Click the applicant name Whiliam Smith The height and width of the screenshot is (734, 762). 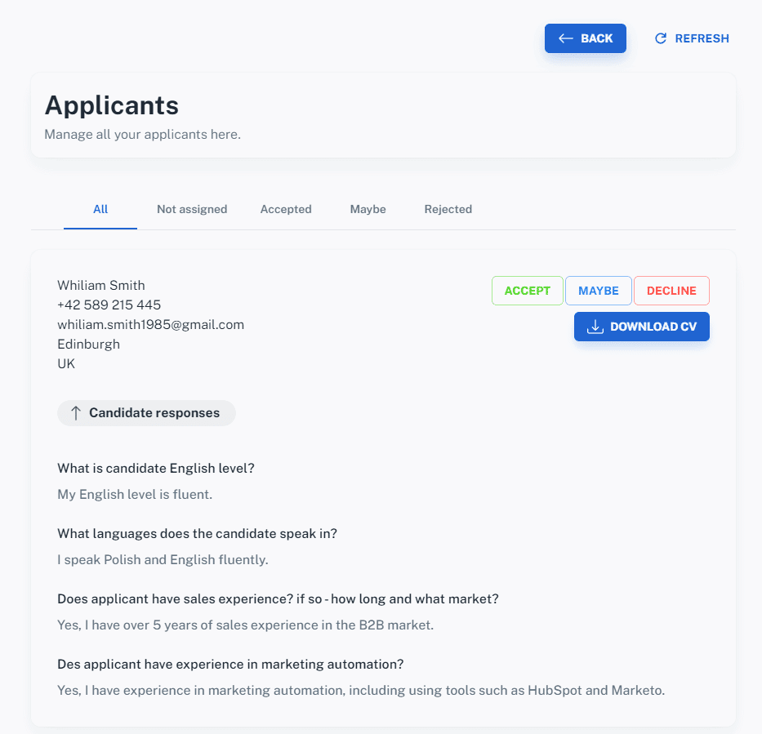click(x=101, y=285)
